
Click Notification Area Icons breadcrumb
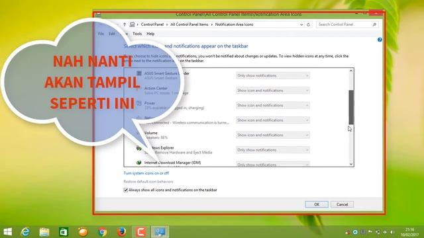234,24
